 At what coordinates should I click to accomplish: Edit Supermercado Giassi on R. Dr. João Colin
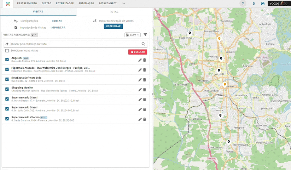click(x=140, y=110)
